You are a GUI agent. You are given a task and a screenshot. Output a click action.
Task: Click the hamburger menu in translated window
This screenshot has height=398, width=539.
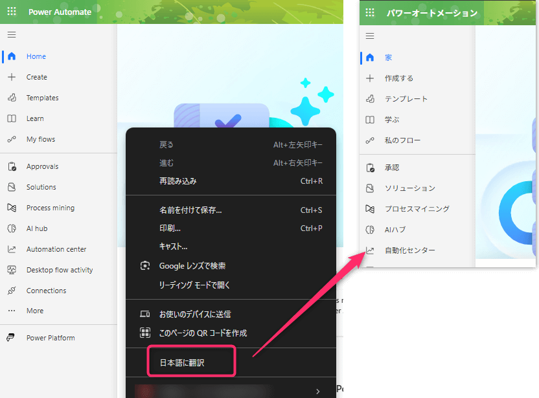(x=370, y=36)
